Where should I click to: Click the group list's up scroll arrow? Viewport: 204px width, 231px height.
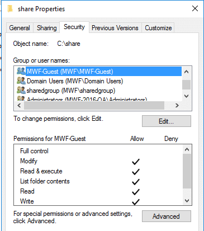pyautogui.click(x=186, y=72)
